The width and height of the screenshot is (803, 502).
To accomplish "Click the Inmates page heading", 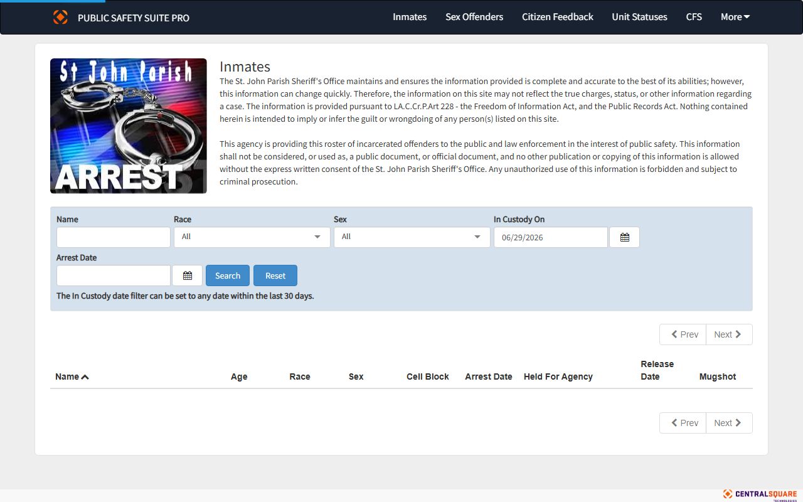I will (245, 67).
